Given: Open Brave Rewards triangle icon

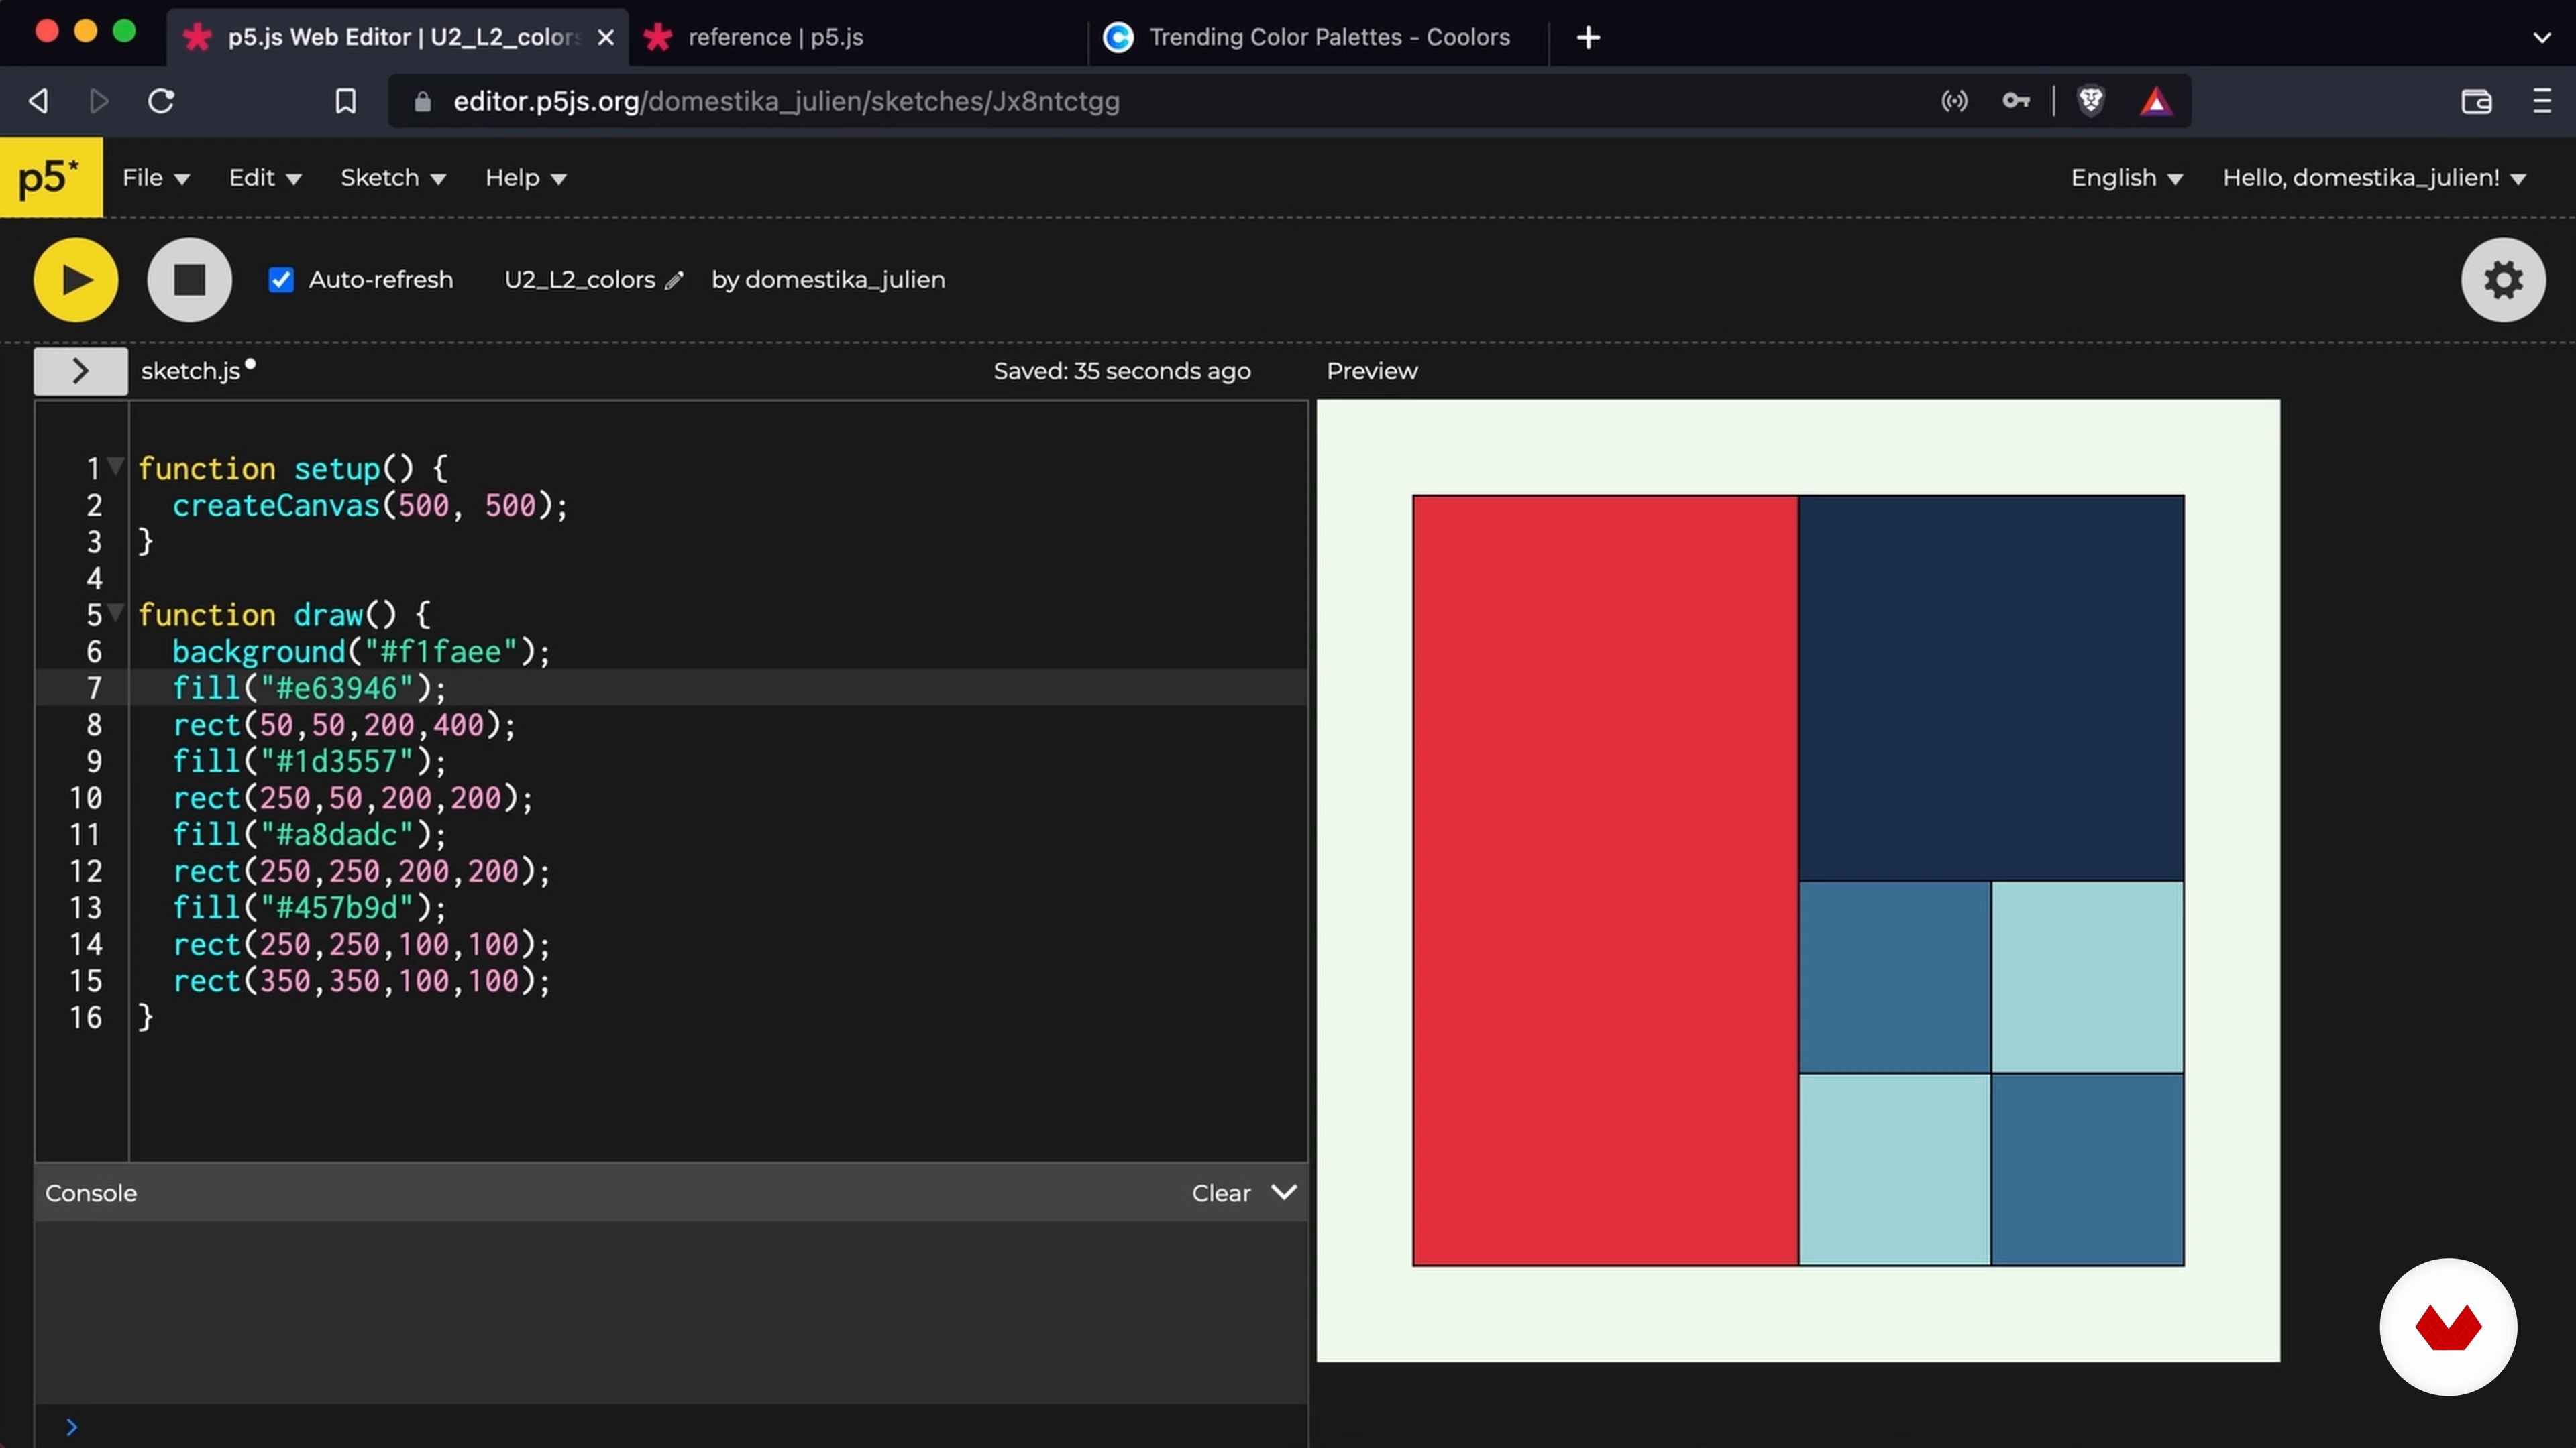Looking at the screenshot, I should (x=2156, y=101).
